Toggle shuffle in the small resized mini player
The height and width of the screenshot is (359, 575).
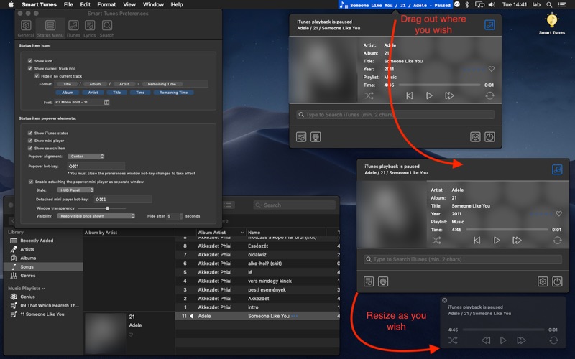[x=453, y=340]
